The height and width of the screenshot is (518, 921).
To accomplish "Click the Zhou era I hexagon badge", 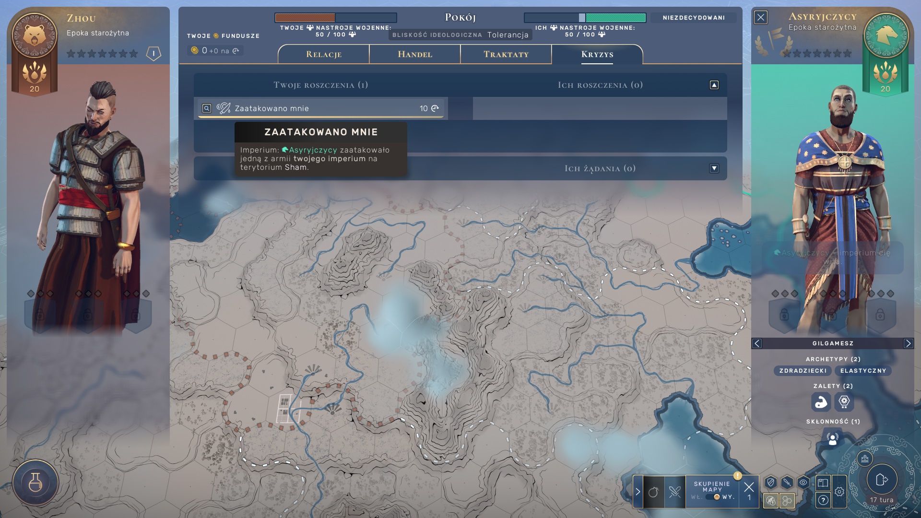I will coord(153,54).
